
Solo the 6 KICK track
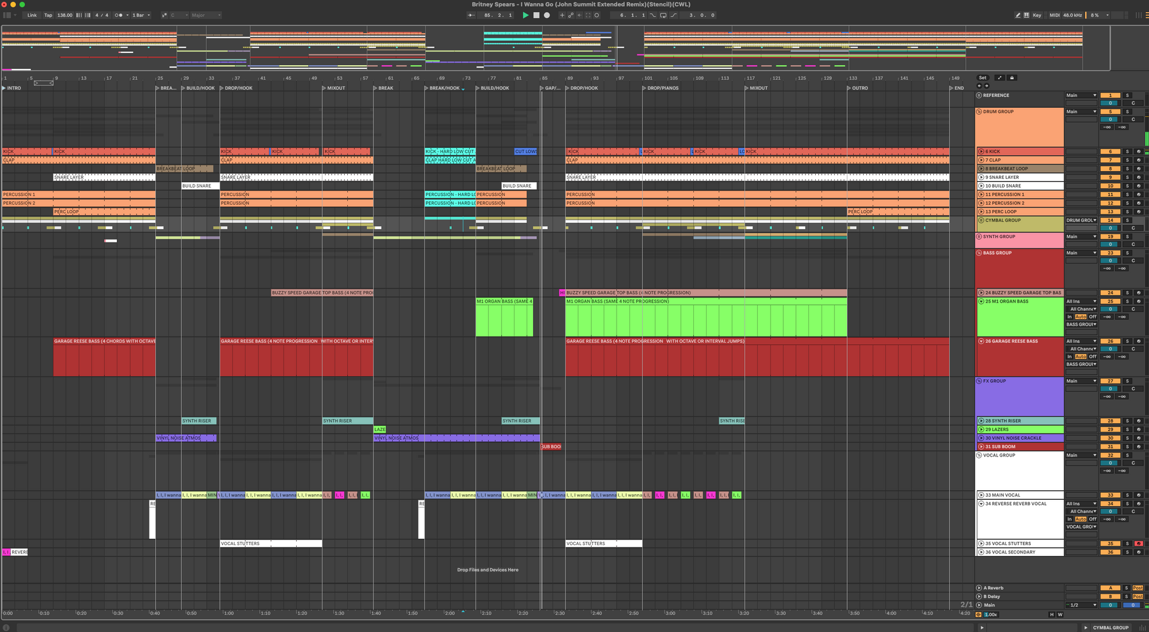[x=1127, y=152]
